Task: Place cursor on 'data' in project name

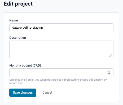Action: click(x=16, y=28)
